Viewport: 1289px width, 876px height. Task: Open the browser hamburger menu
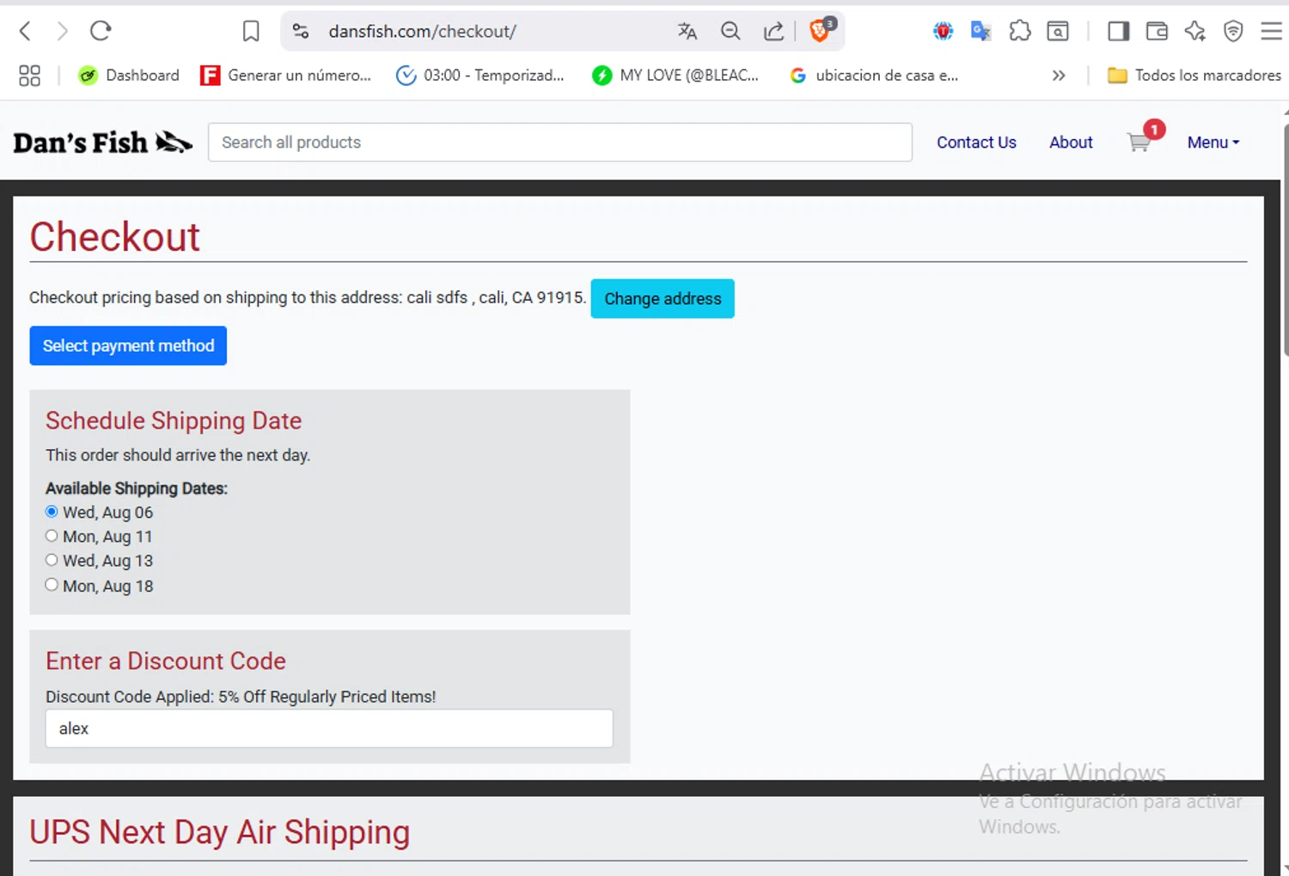pos(1271,32)
